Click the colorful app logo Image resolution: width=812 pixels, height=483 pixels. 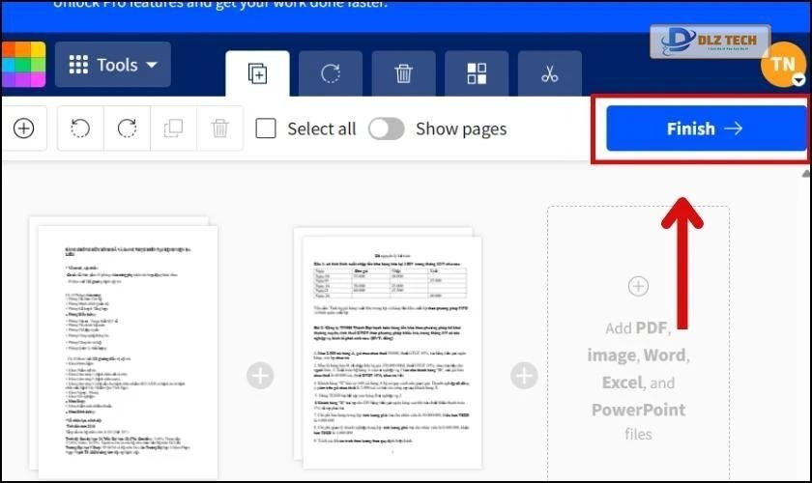click(23, 64)
